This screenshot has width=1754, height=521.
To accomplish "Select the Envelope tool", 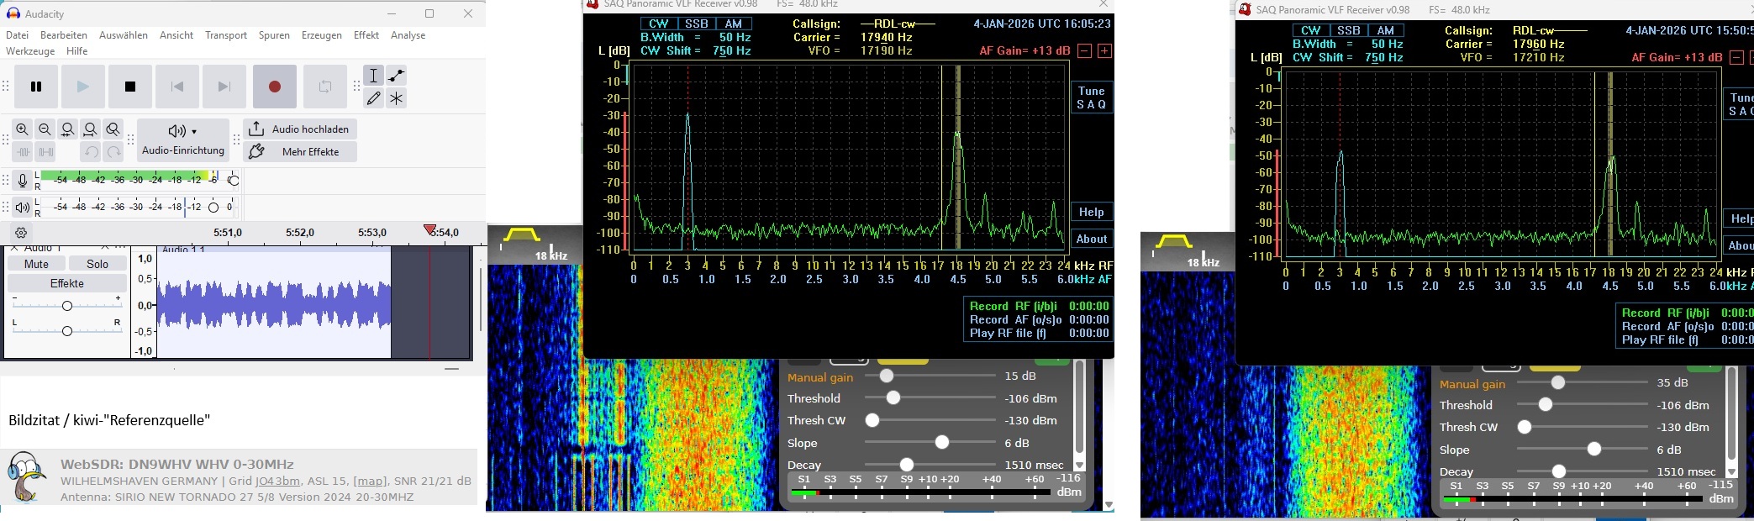I will 396,76.
